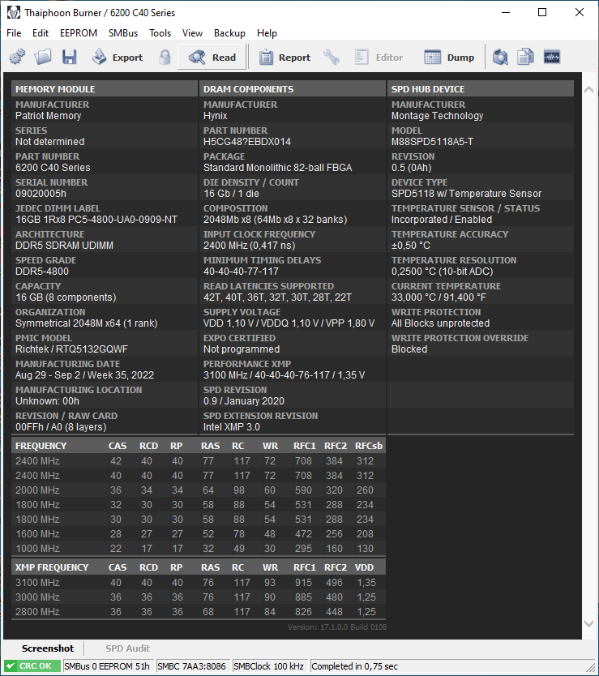Open the Report toolbar button
The height and width of the screenshot is (676, 599).
[285, 57]
